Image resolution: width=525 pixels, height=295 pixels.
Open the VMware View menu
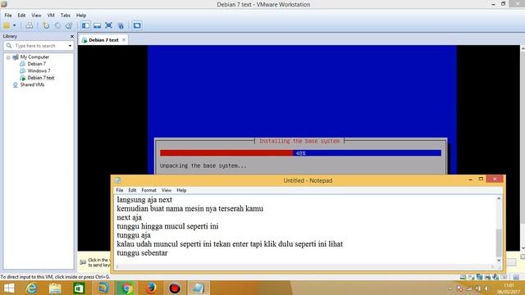point(36,16)
